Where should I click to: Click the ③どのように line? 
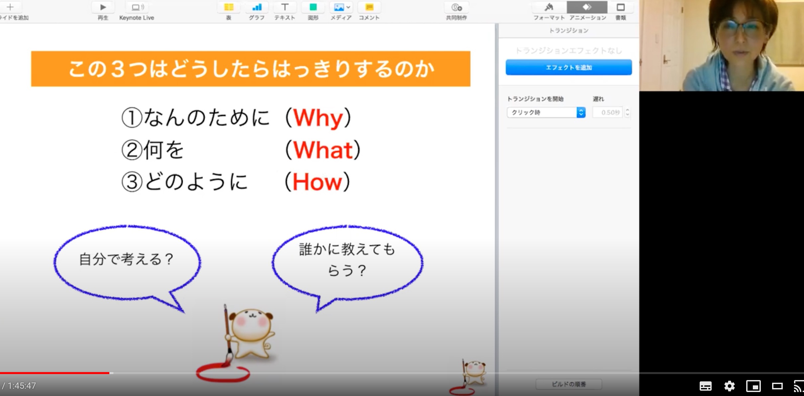[x=185, y=182]
